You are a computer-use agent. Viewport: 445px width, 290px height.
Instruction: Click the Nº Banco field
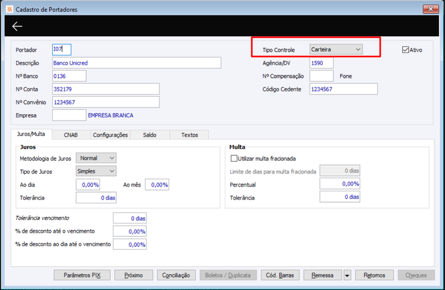click(x=69, y=76)
